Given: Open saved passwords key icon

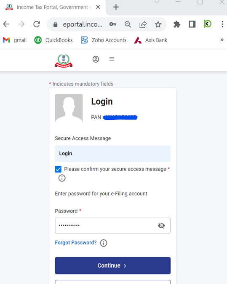Looking at the screenshot, I should click(112, 24).
